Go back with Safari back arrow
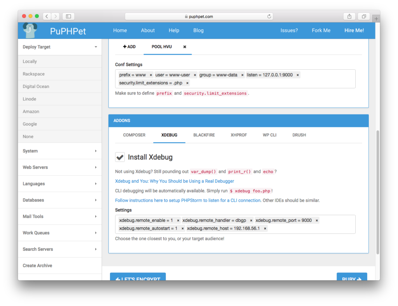398x306 pixels. pos(47,16)
